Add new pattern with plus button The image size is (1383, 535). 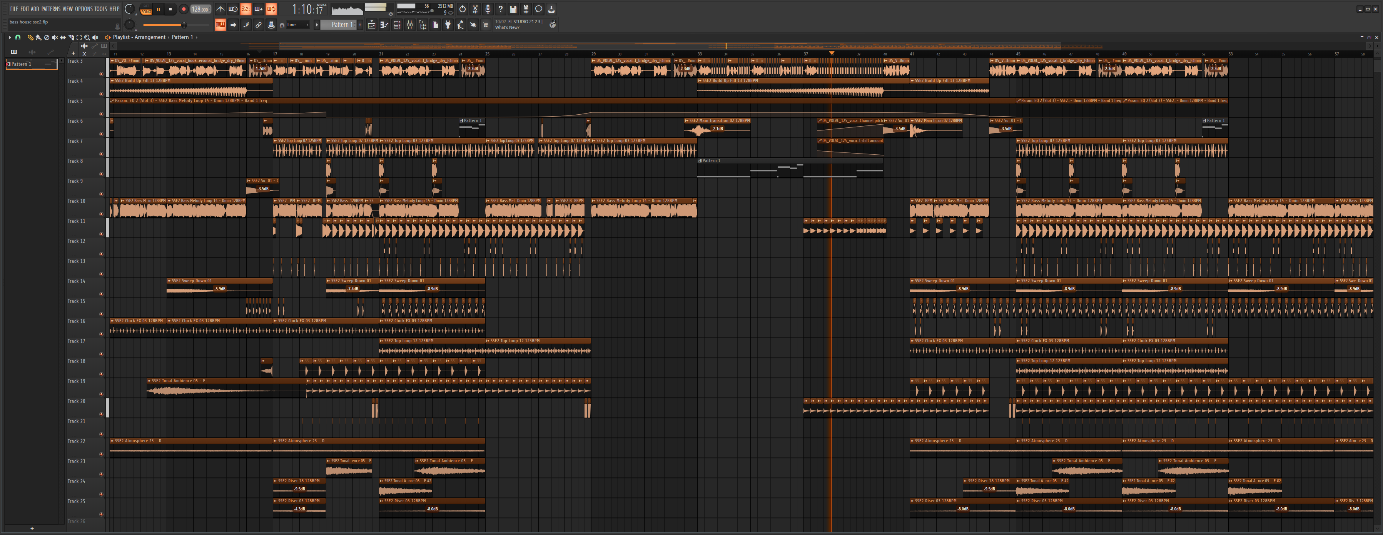(360, 25)
